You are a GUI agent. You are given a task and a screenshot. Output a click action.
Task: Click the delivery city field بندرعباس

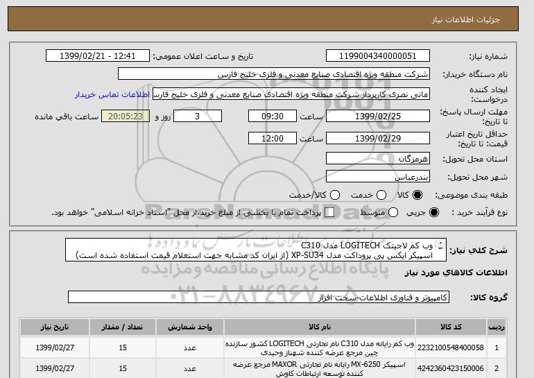378,177
